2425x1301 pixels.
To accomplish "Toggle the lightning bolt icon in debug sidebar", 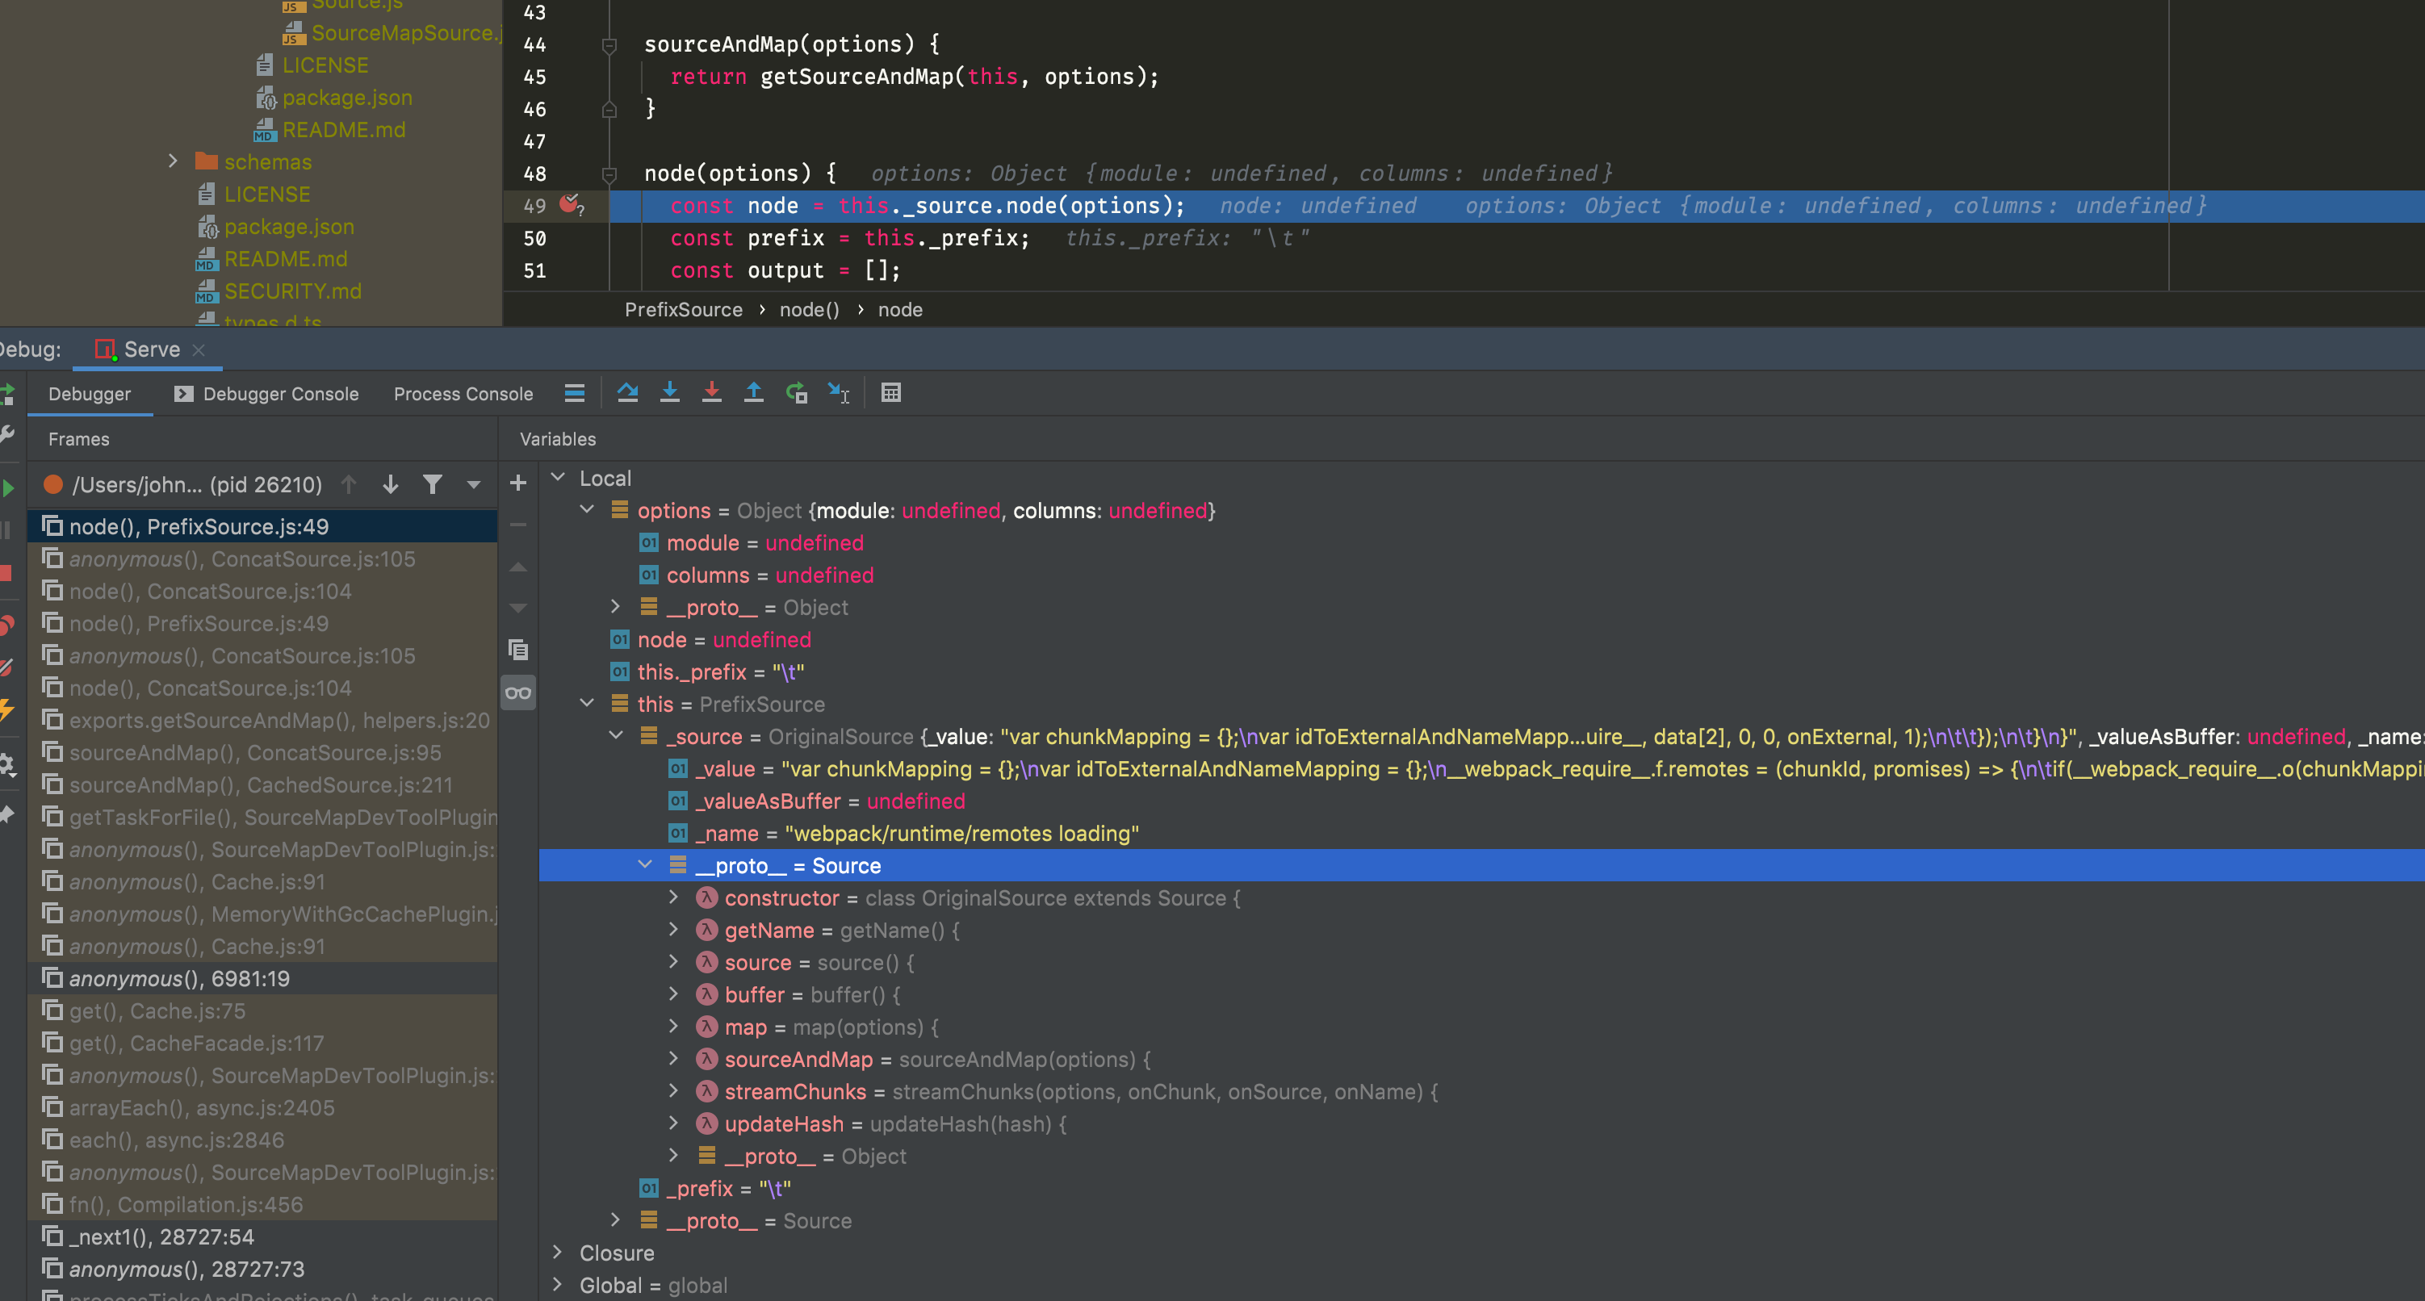I will [x=6, y=709].
